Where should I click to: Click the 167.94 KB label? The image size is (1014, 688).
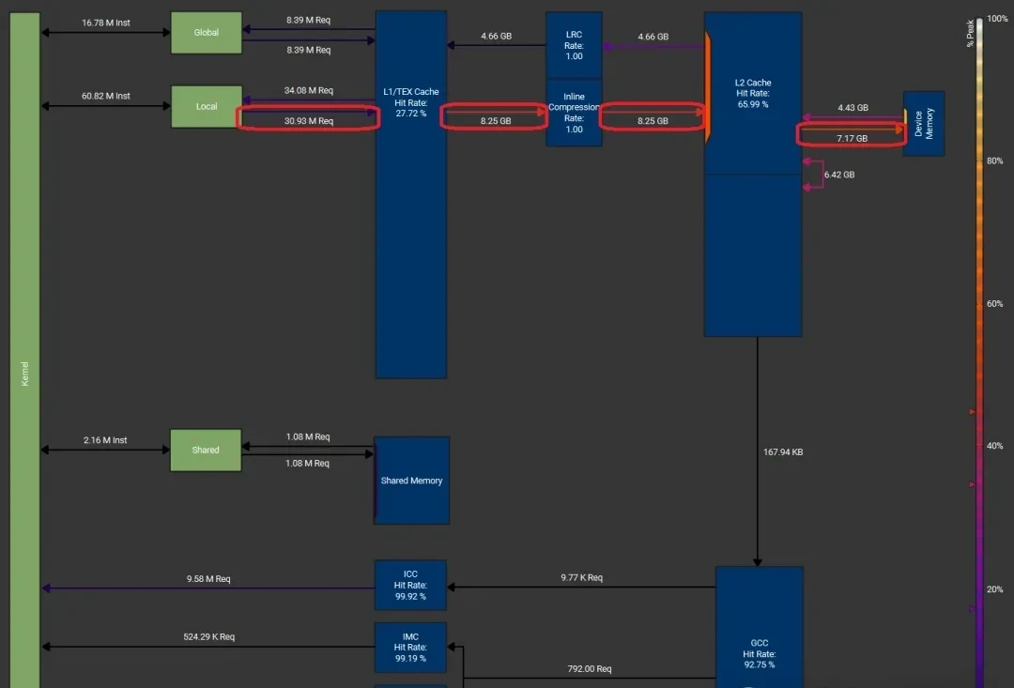[x=783, y=452]
